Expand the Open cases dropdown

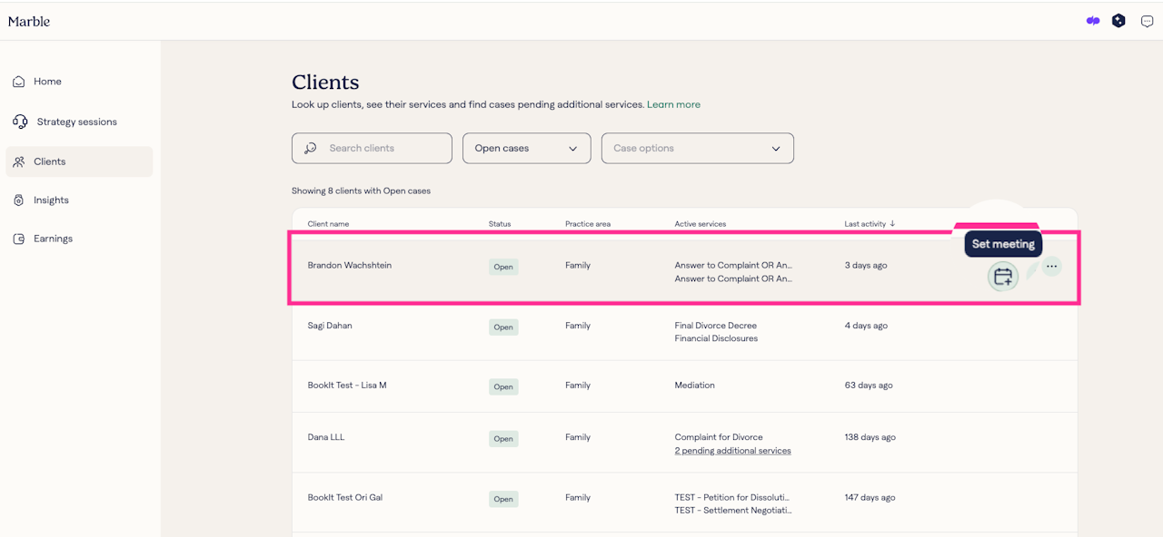tap(526, 148)
